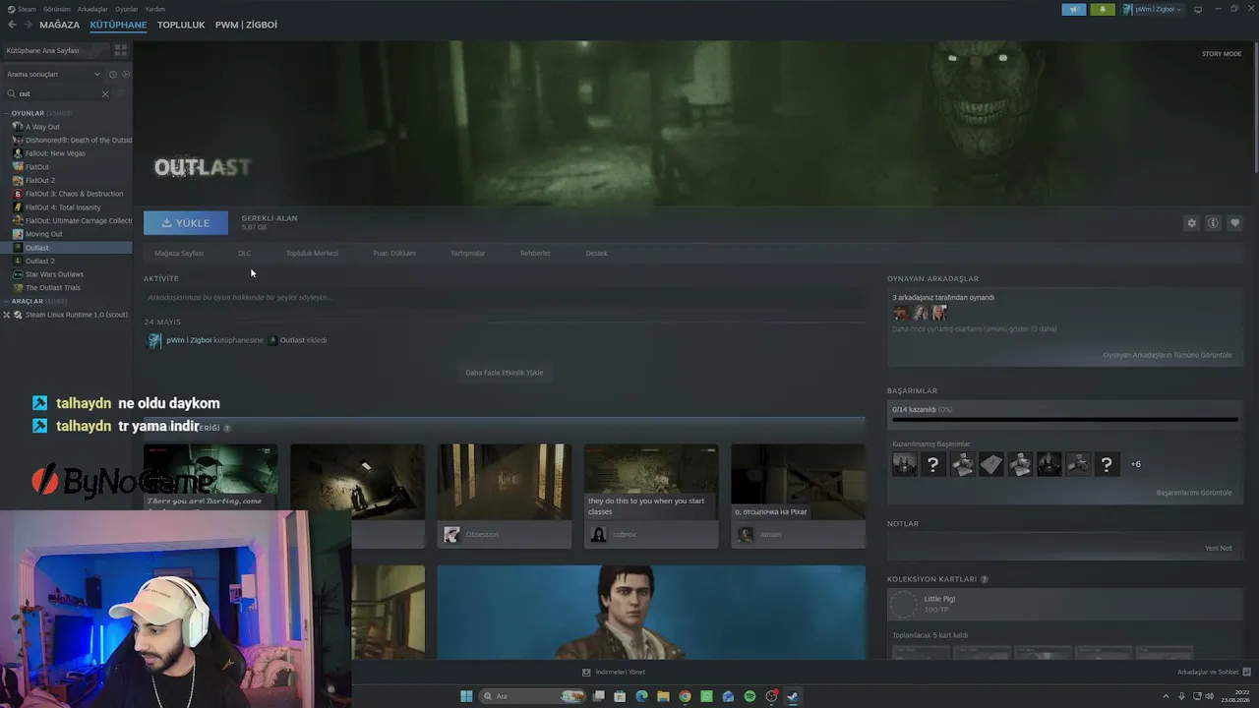
Task: Open the +6 more achievements indicator
Action: point(1136,464)
